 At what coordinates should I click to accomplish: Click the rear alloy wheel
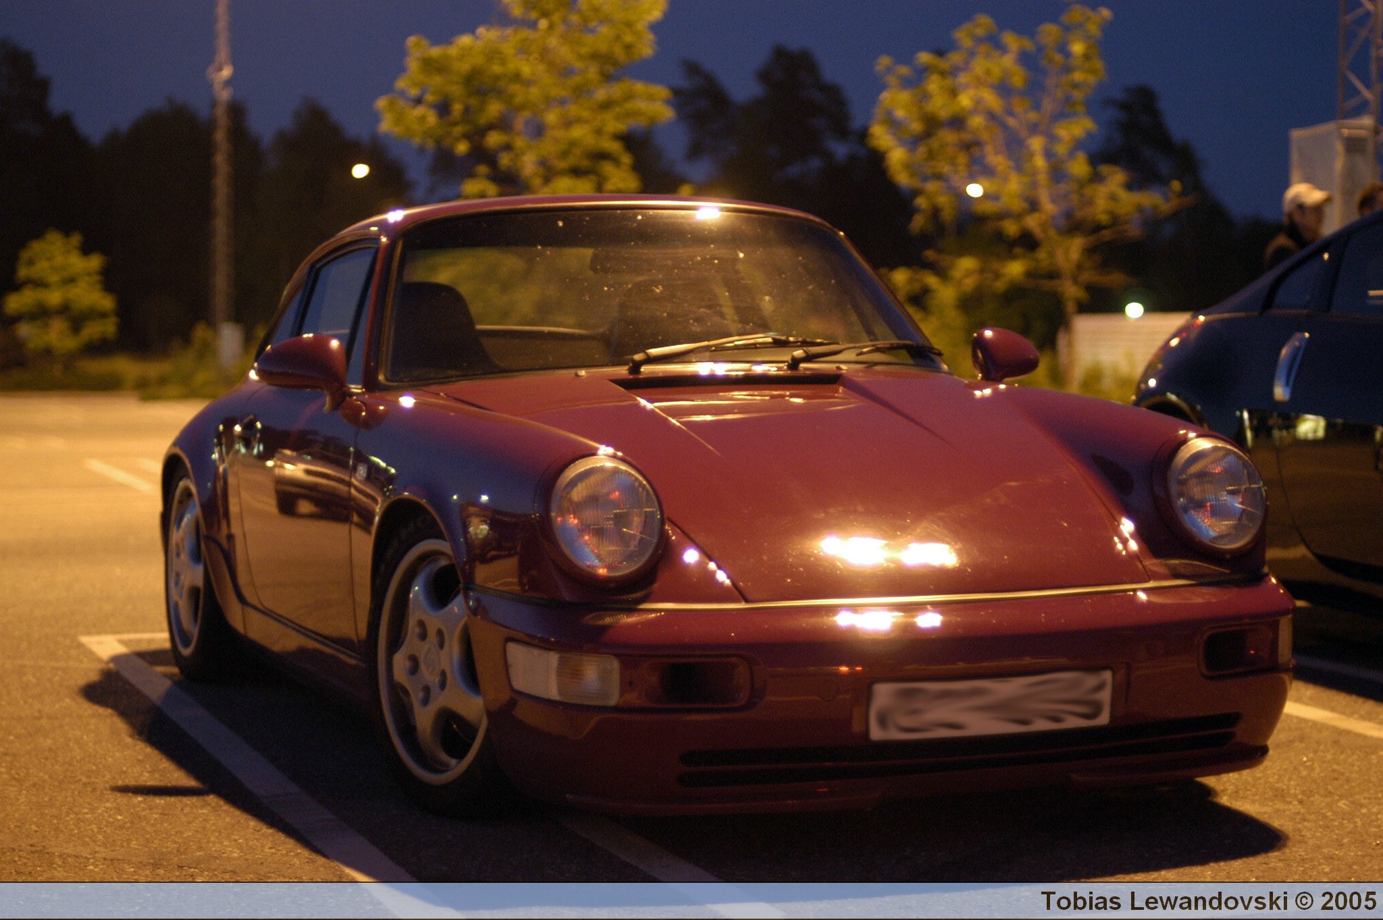click(x=185, y=568)
